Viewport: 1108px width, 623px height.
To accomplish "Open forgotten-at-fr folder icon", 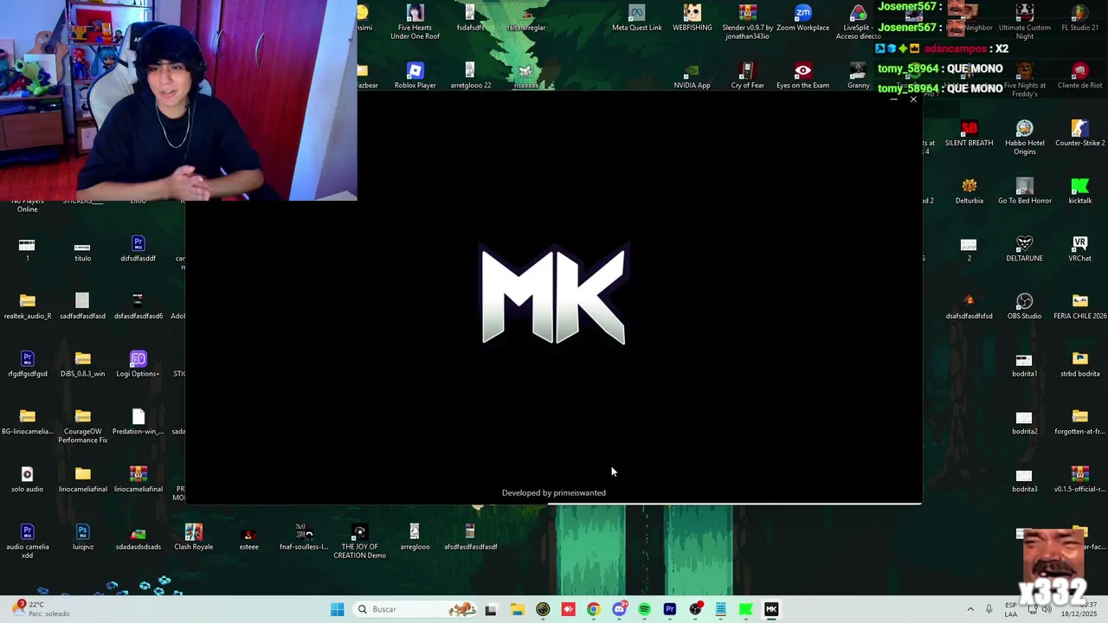I will pyautogui.click(x=1079, y=421).
